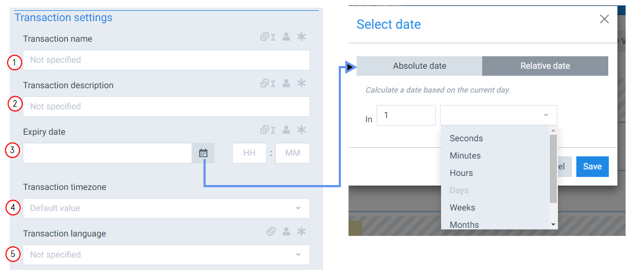The width and height of the screenshot is (631, 270).
Task: Switch to the Absolute date tab
Action: coord(419,66)
